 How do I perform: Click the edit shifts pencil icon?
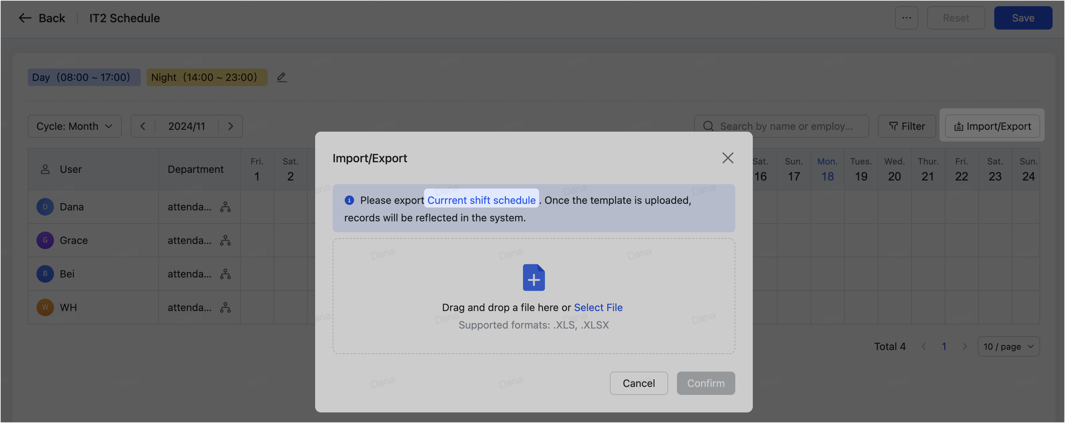tap(282, 77)
